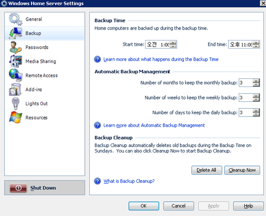The height and width of the screenshot is (216, 266).
Task: Click the Cleanup Now button
Action: (x=242, y=170)
